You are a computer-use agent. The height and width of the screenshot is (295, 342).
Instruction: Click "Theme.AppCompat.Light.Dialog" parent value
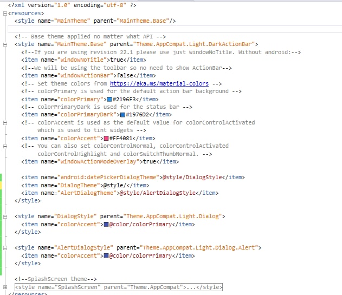172,217
